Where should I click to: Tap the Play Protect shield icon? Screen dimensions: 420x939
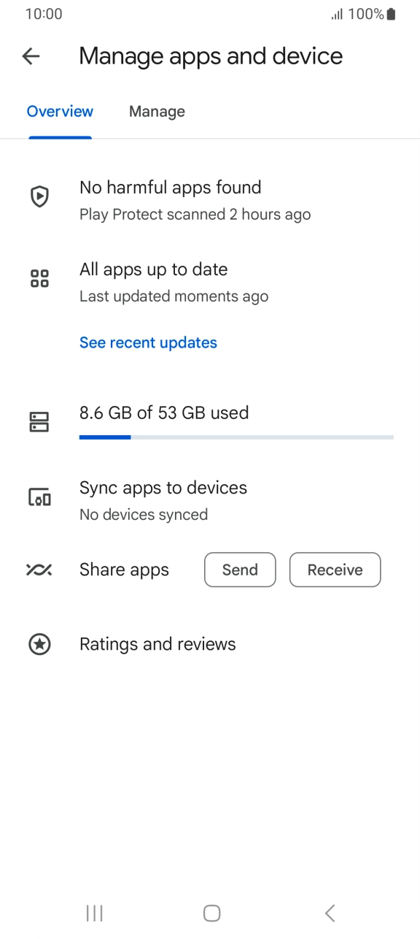tap(39, 196)
